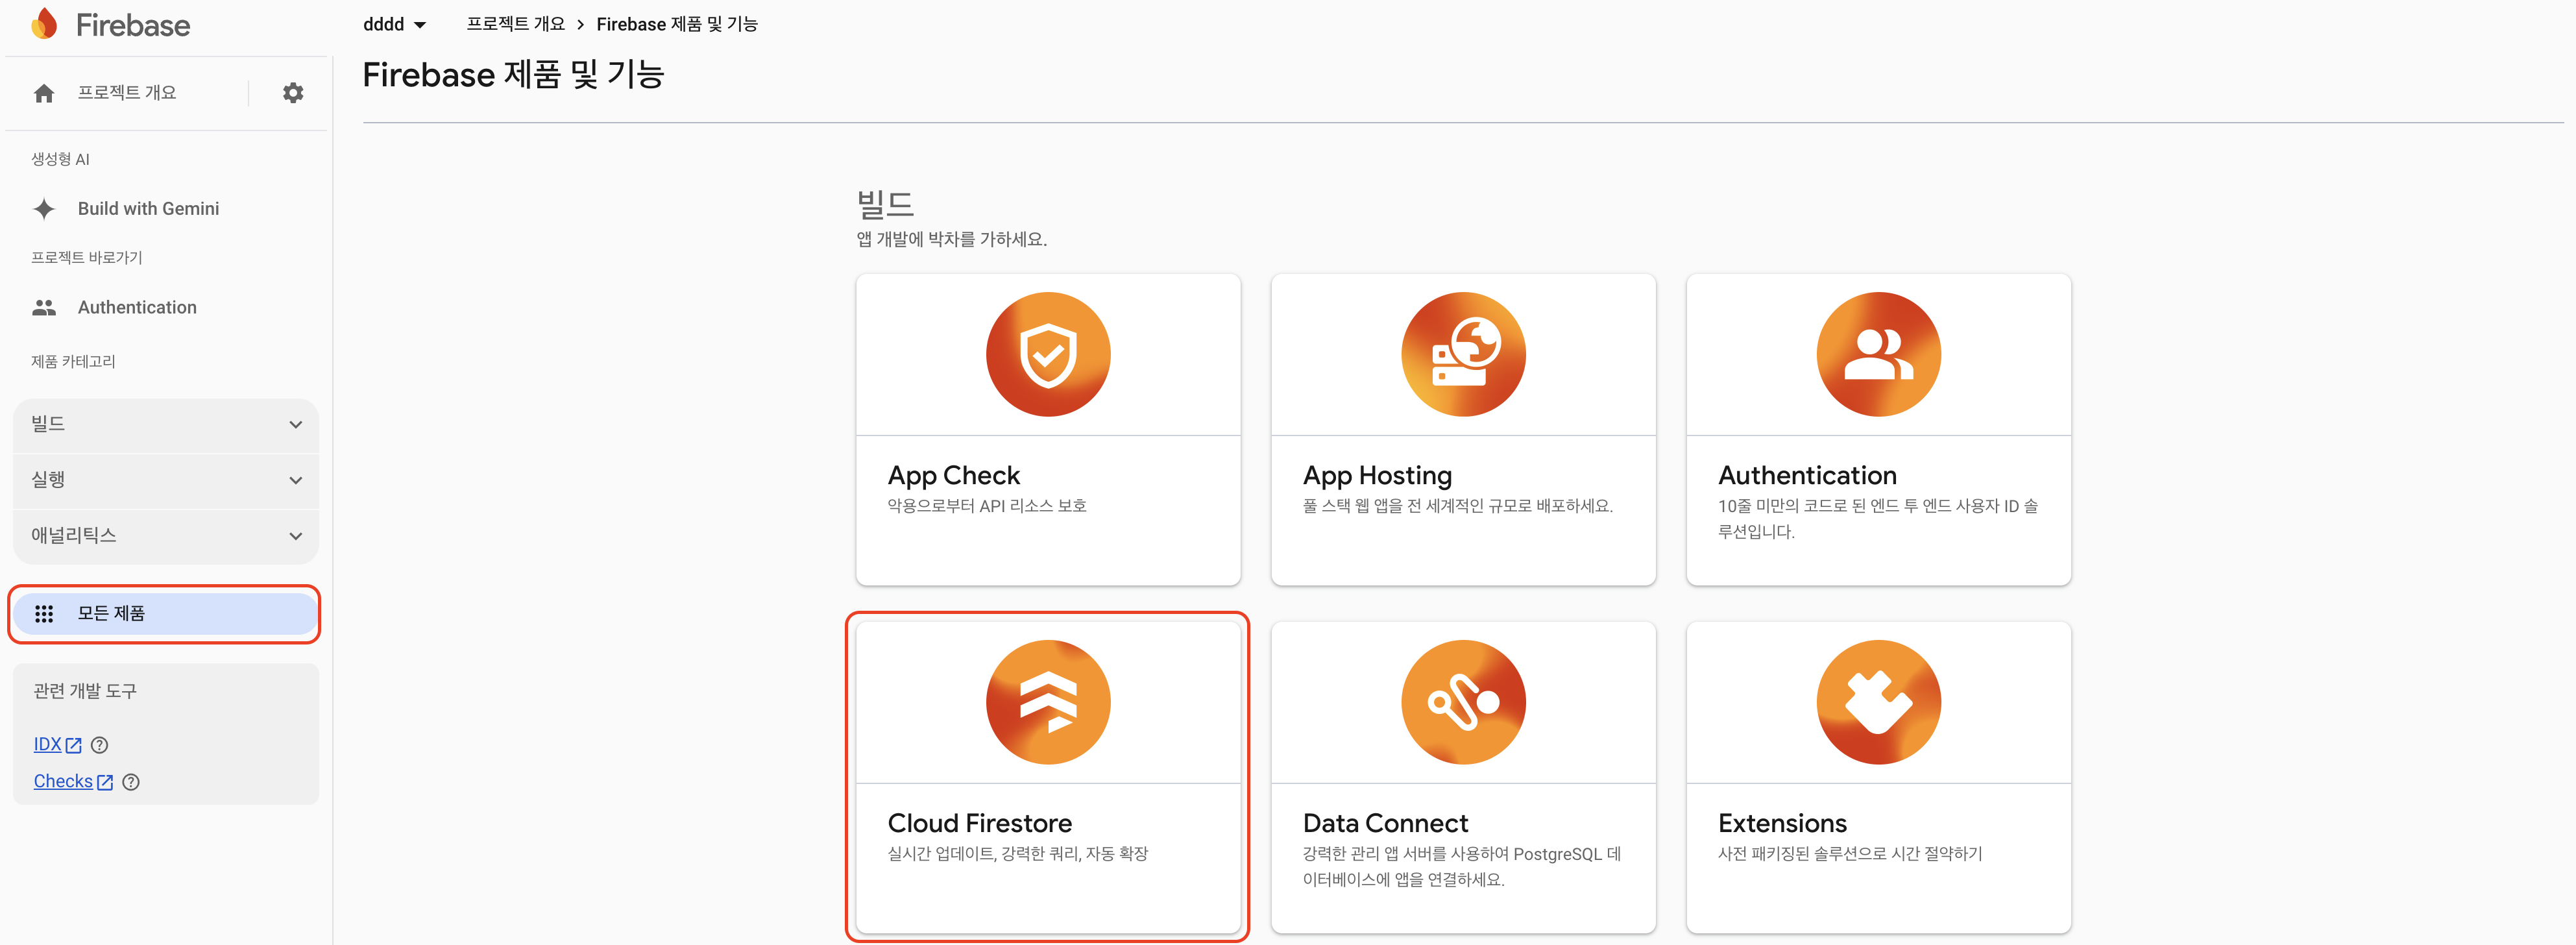
Task: Click the home icon for project overview
Action: pyautogui.click(x=44, y=93)
